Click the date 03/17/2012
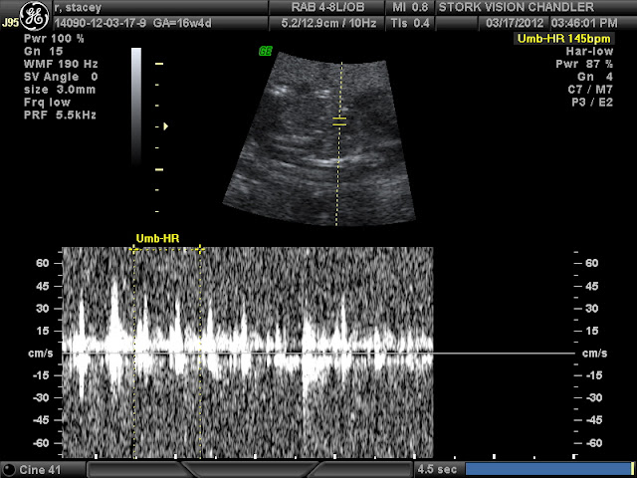The width and height of the screenshot is (637, 478). point(516,23)
